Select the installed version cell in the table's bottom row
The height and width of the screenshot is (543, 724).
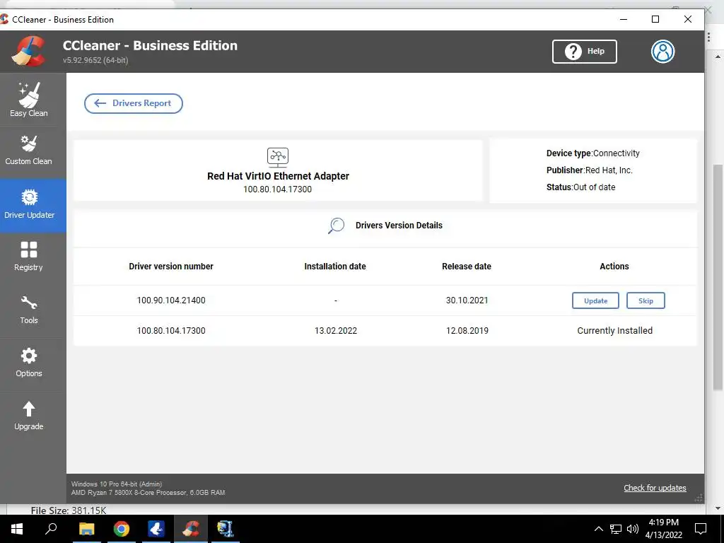(x=171, y=331)
